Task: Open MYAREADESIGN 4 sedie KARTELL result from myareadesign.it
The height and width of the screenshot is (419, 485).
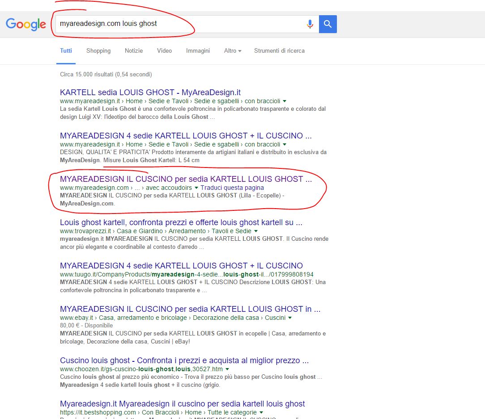Action: coord(186,135)
